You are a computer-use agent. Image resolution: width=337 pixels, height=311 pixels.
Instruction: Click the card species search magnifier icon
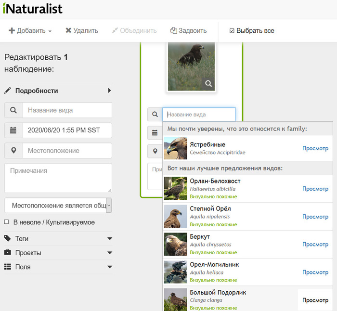(155, 115)
